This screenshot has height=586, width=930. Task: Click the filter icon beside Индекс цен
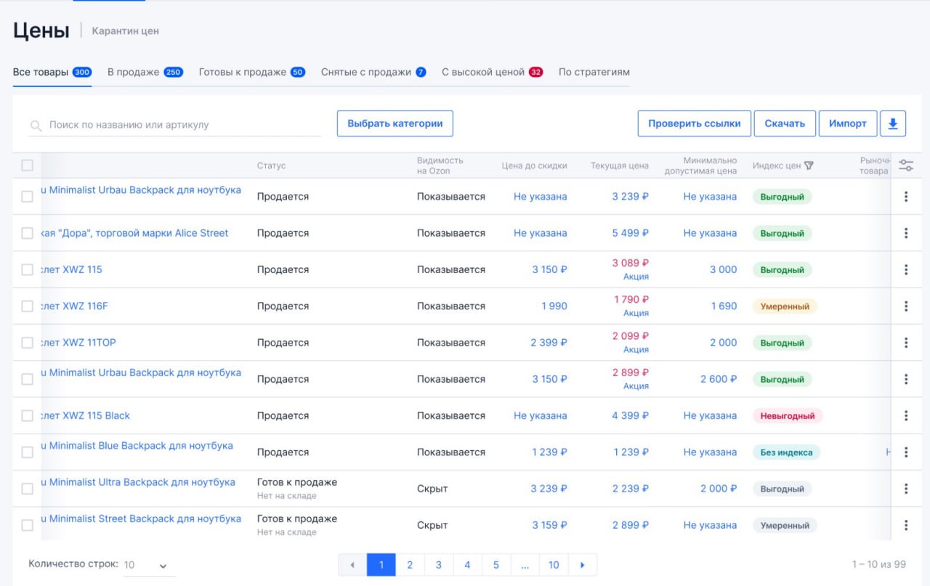[x=809, y=166]
